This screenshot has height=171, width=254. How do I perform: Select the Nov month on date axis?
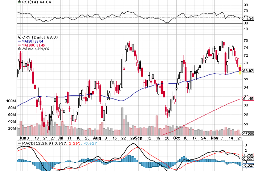[215, 138]
